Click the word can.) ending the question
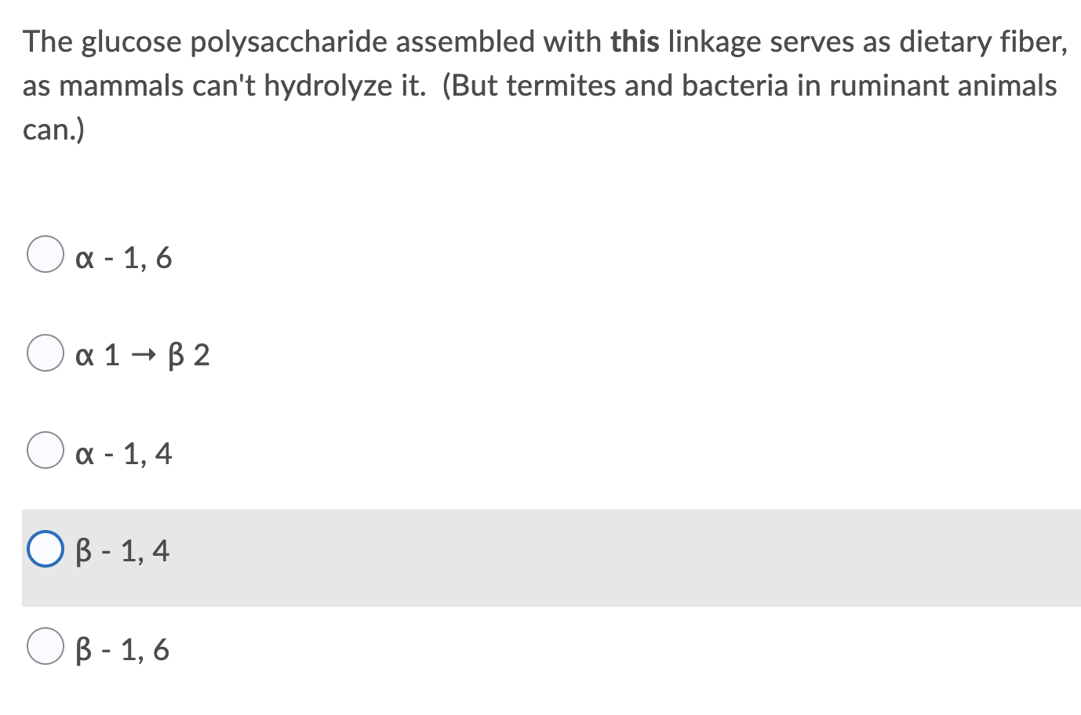Image resolution: width=1081 pixels, height=715 pixels. tap(51, 128)
